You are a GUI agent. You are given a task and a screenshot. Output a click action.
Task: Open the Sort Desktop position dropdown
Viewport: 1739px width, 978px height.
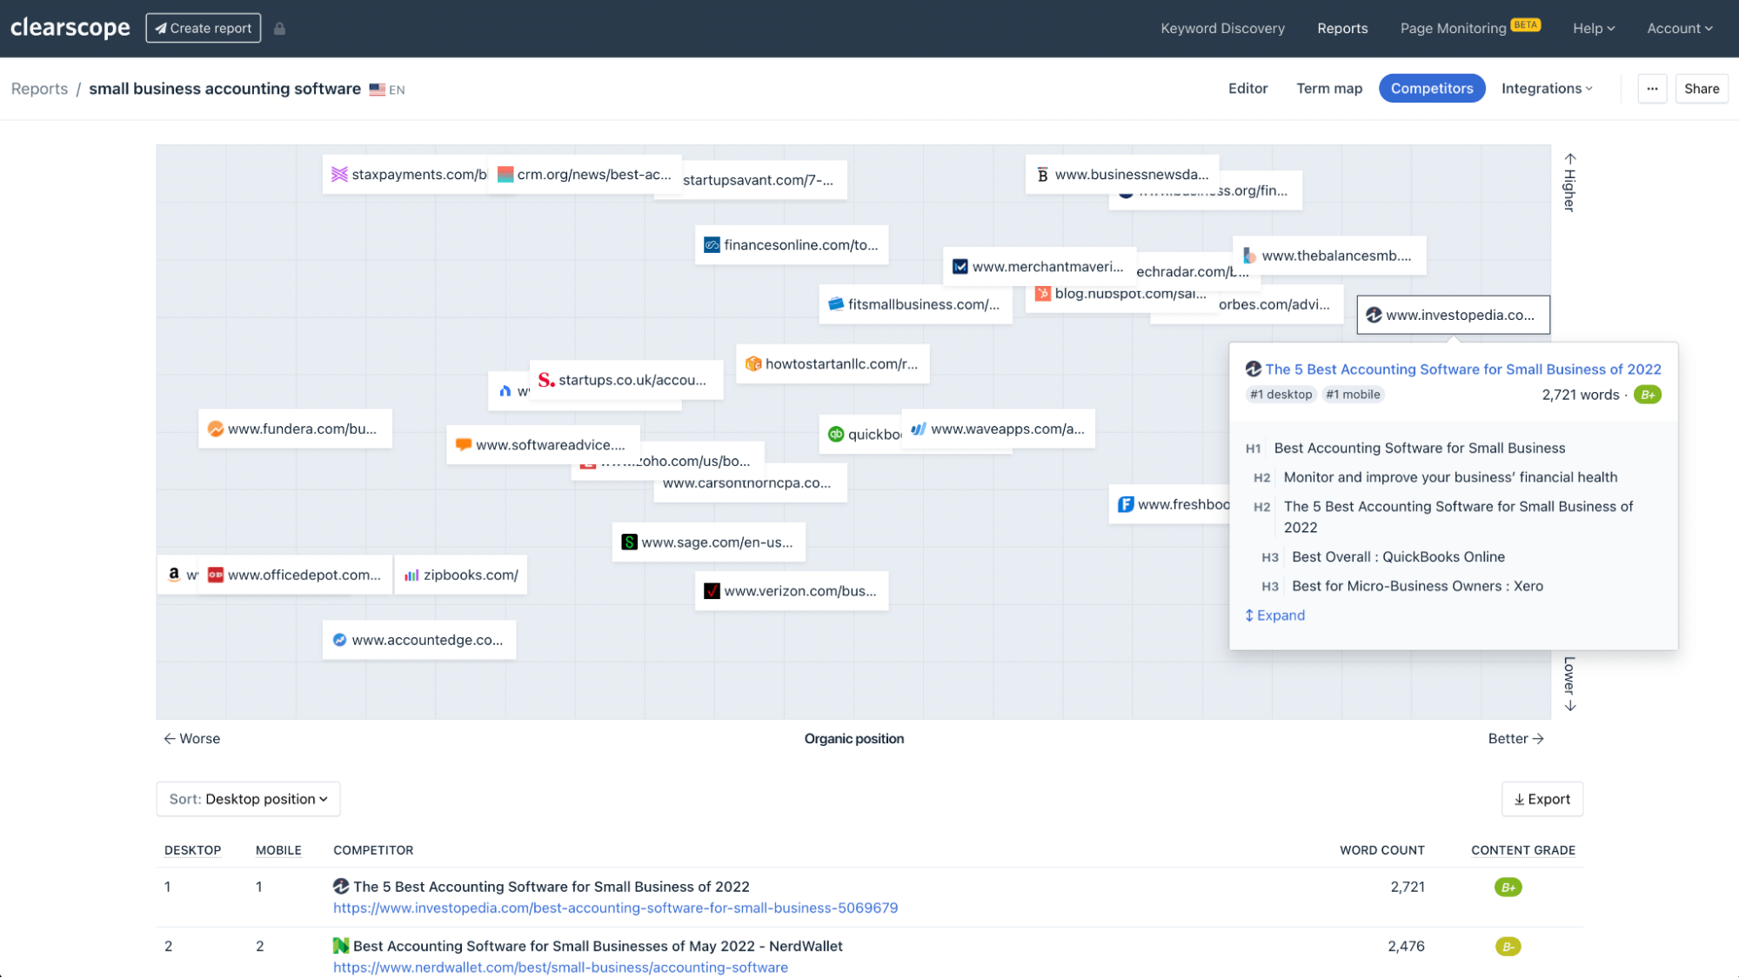coord(248,799)
